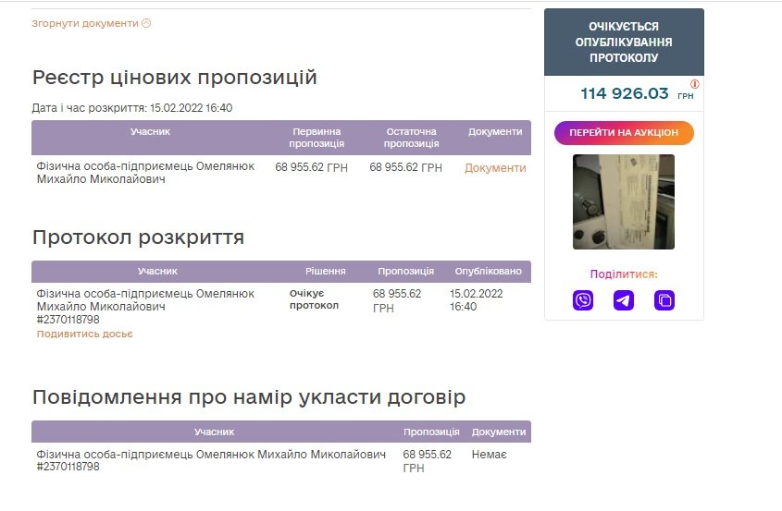Share the auction via Telegram icon

click(x=624, y=300)
